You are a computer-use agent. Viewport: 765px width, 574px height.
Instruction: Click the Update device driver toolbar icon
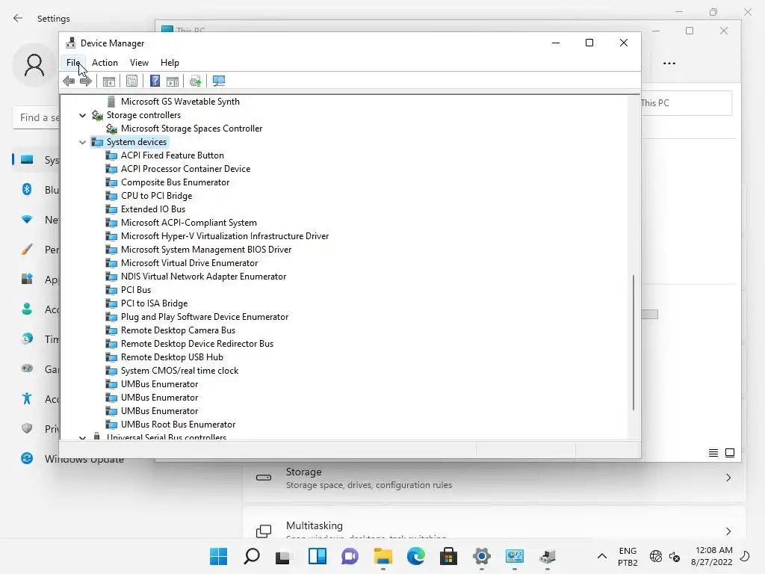click(x=195, y=81)
